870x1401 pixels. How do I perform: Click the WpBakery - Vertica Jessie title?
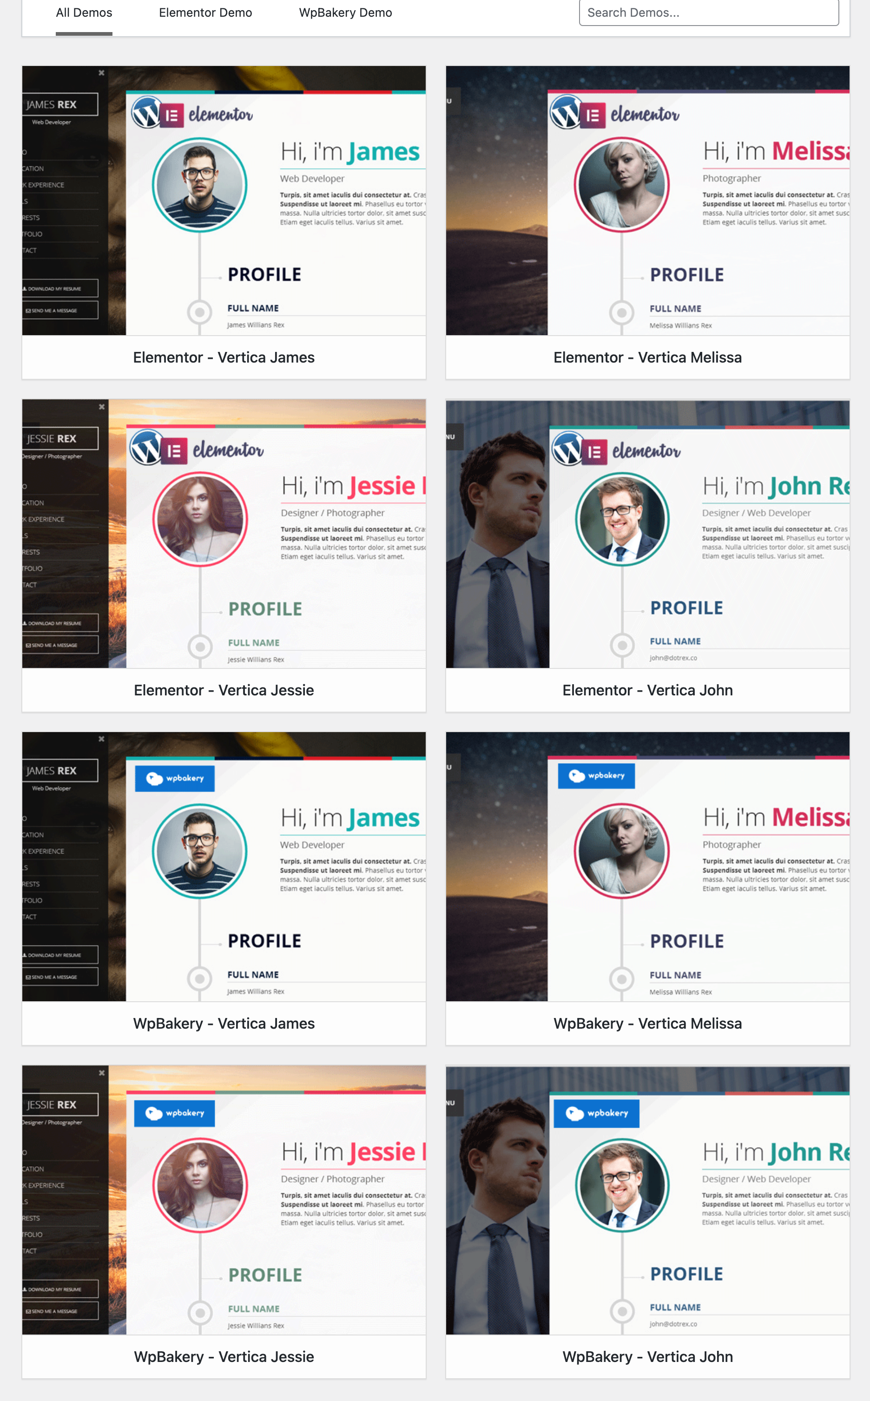(x=224, y=1357)
